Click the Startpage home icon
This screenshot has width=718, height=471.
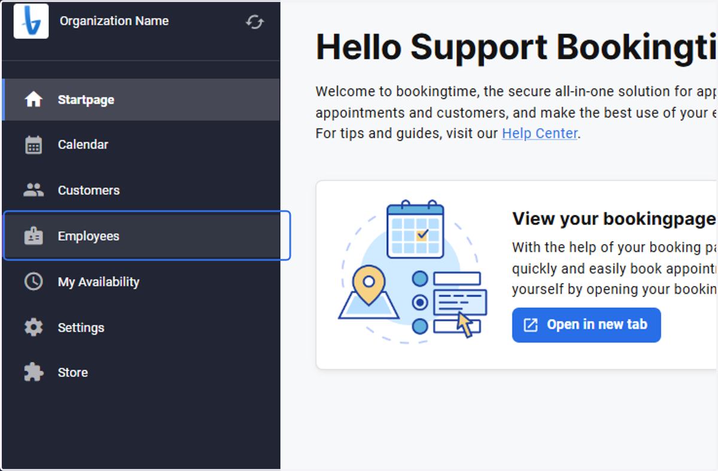click(34, 99)
